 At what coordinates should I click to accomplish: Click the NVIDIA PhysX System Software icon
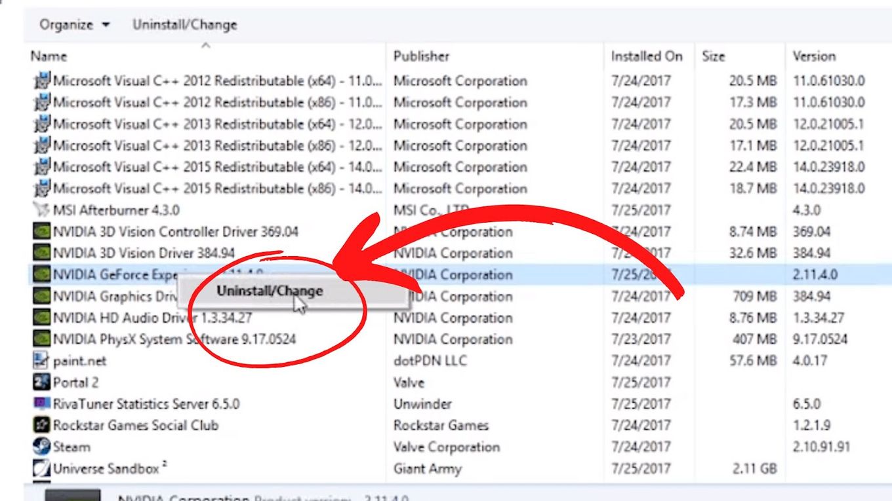pos(42,339)
